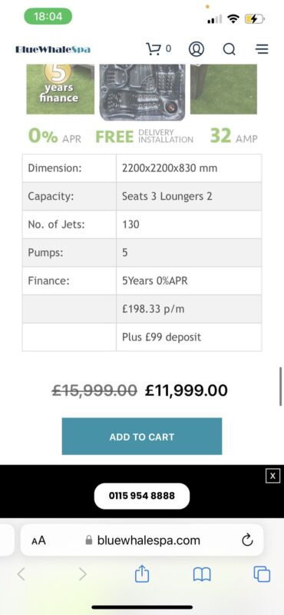Go back with Safari back arrow
The height and width of the screenshot is (615, 284).
[21, 574]
